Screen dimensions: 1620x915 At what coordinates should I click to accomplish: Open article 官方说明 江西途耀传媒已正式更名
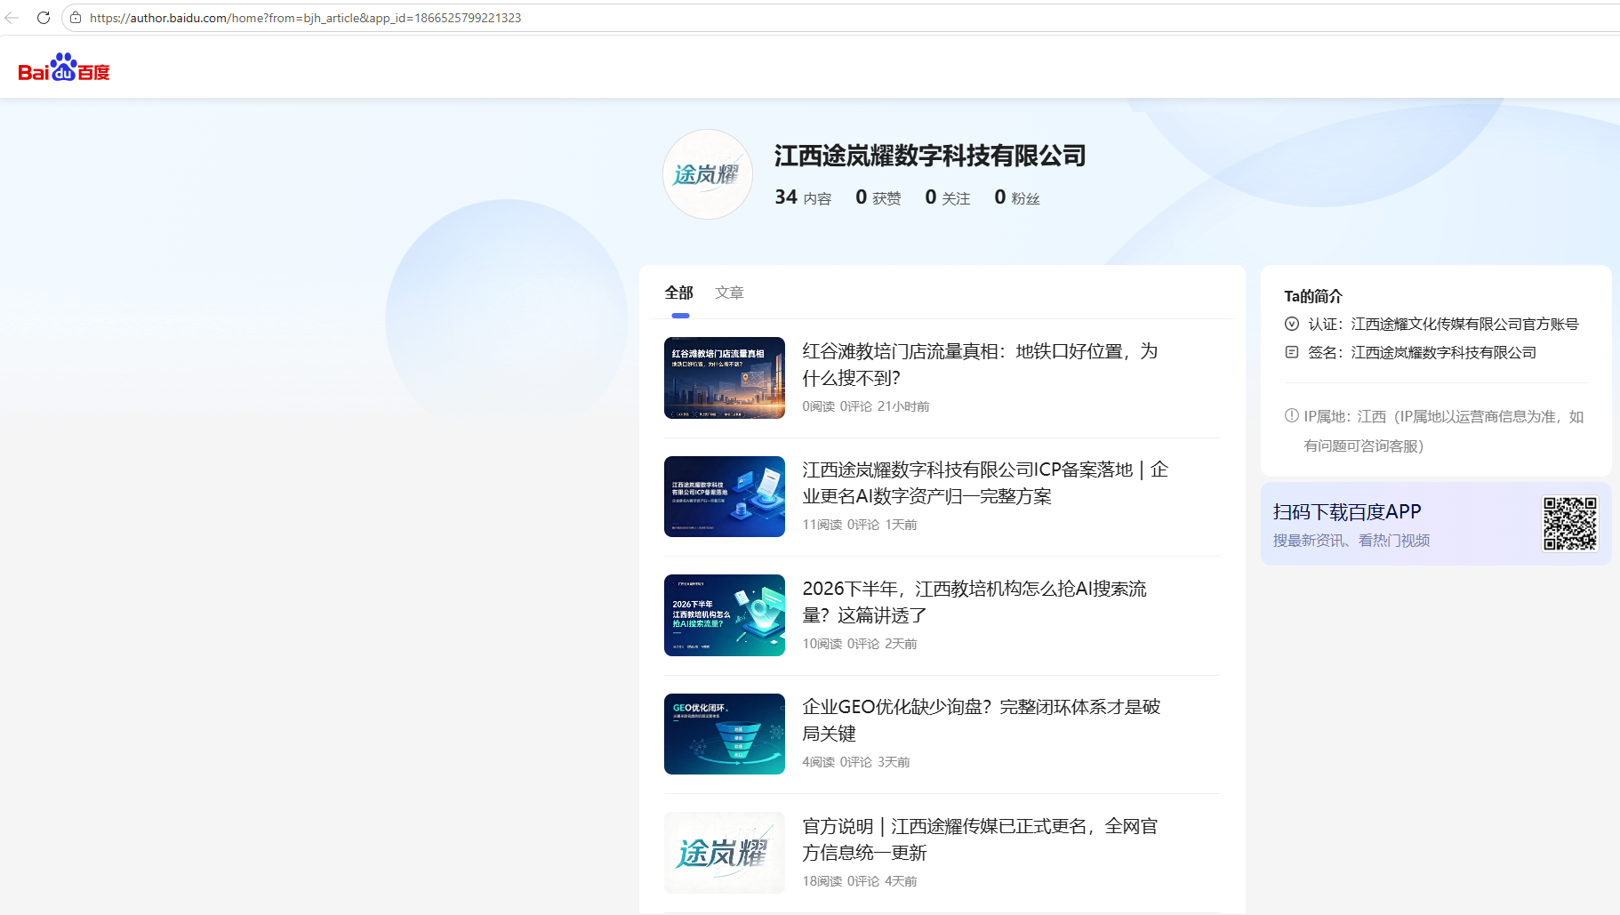(x=980, y=839)
